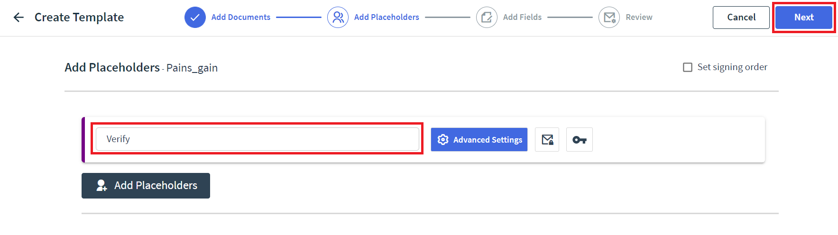Jump to the Review step label
The width and height of the screenshot is (838, 235).
[639, 18]
